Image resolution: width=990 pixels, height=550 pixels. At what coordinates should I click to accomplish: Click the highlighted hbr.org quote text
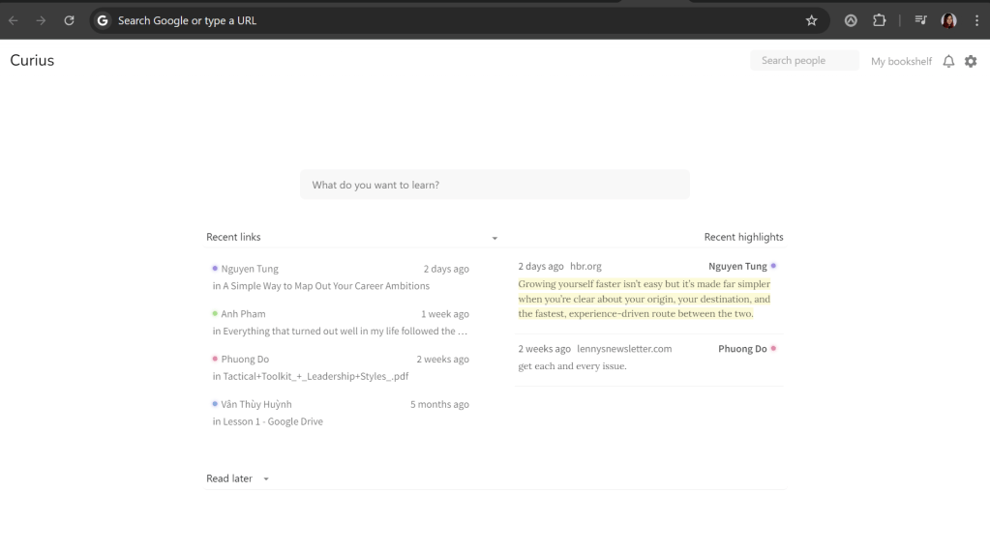click(644, 299)
